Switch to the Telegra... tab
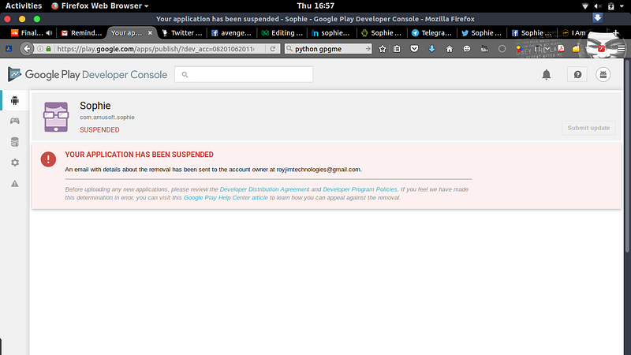The image size is (631, 355). (431, 33)
